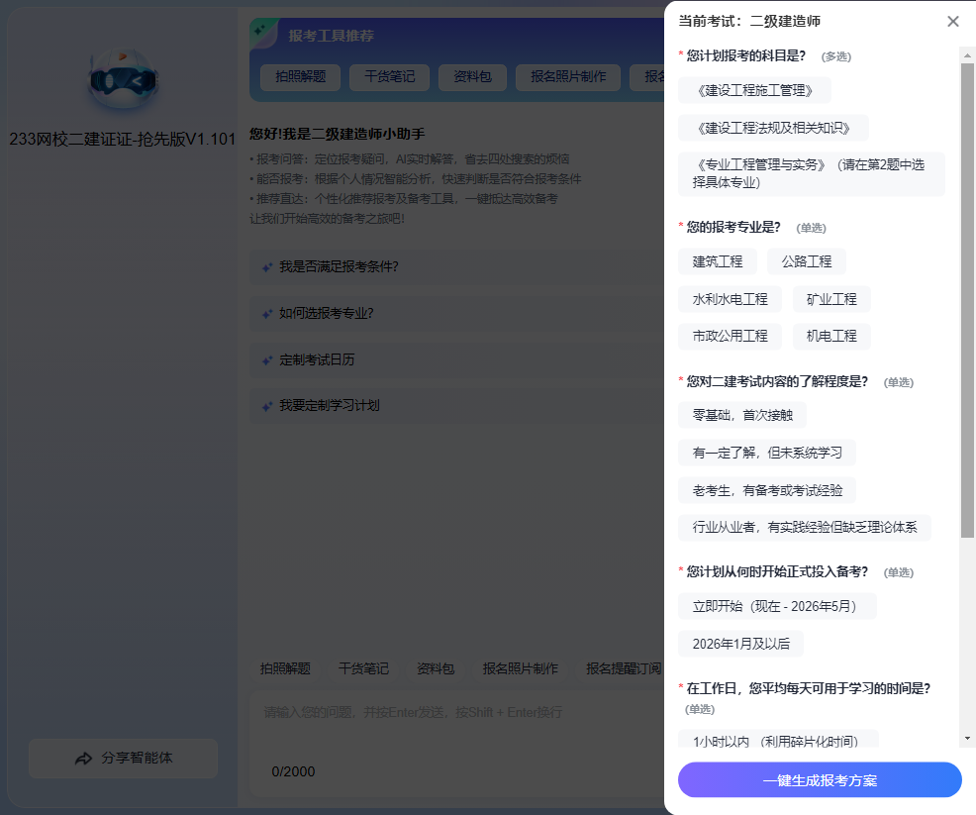Image resolution: width=976 pixels, height=815 pixels.
Task: Click sparkle icon next to 如何选报考专业
Action: [266, 314]
